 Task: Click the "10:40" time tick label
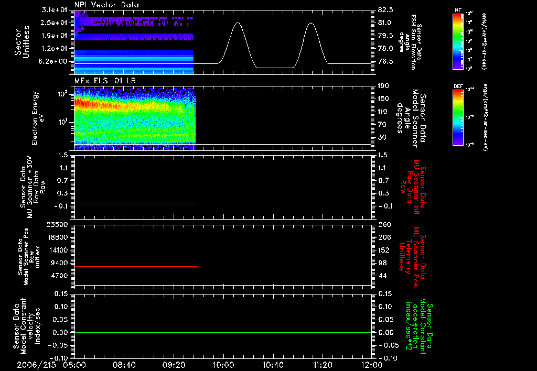pyautogui.click(x=273, y=365)
